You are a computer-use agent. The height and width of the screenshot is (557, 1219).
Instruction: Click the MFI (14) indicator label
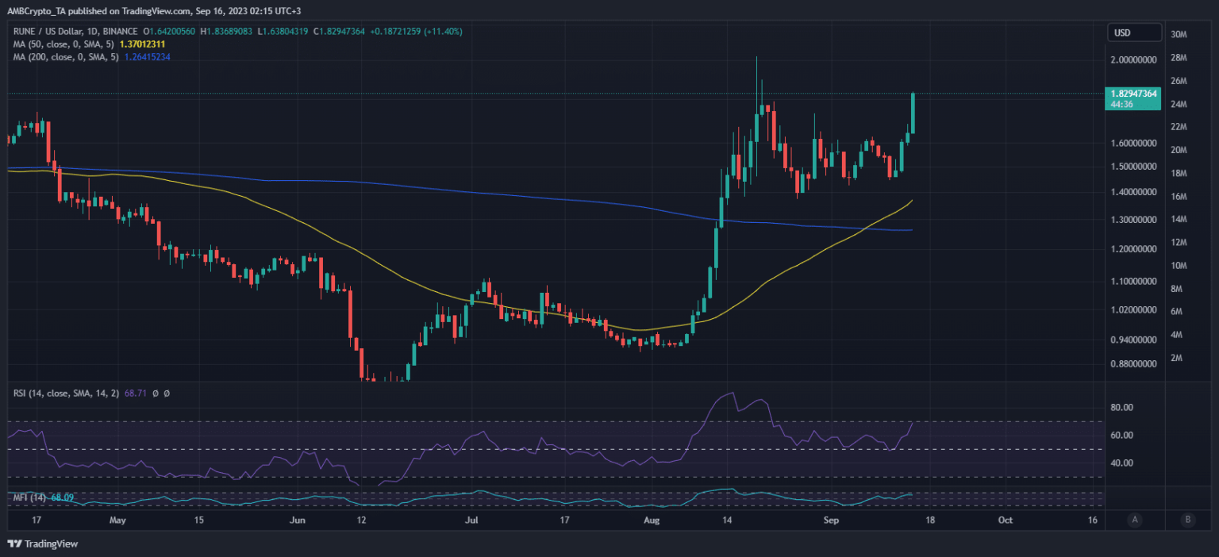(x=30, y=497)
